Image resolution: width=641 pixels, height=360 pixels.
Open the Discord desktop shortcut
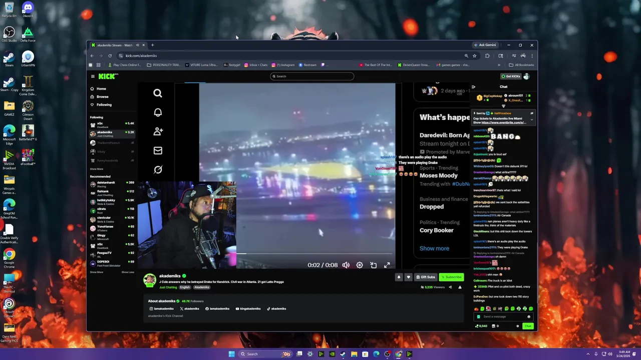pos(28,10)
